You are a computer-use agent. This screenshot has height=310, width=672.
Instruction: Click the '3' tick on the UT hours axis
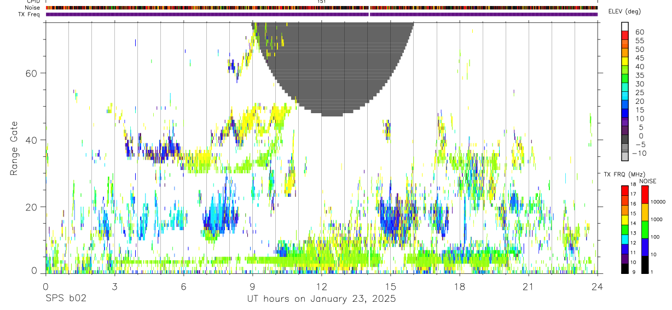click(114, 287)
